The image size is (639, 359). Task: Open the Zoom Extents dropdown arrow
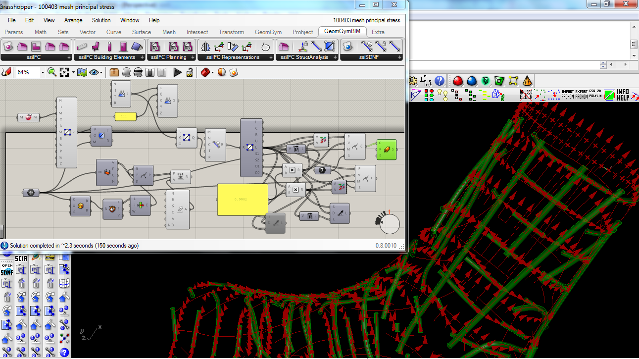tap(73, 72)
